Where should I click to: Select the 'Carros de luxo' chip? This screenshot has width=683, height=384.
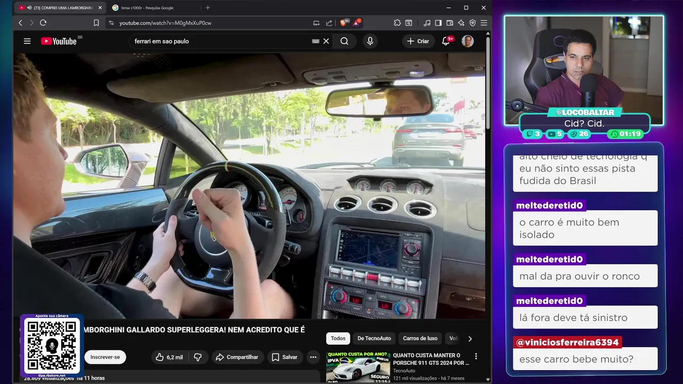(420, 338)
